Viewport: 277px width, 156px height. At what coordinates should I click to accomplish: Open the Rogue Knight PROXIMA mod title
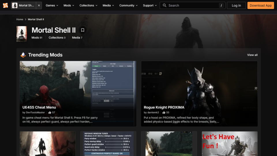(164, 107)
